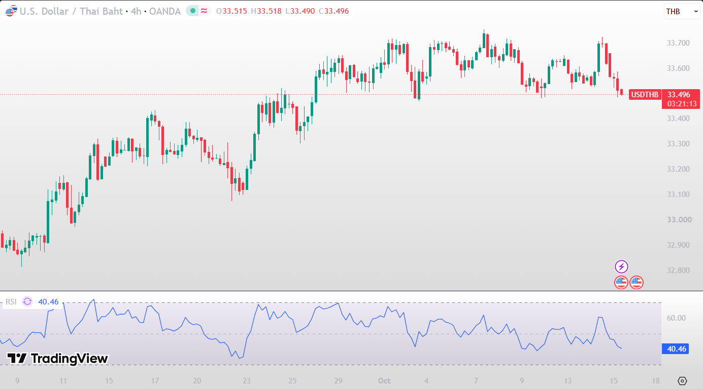
Task: Click the 33.700 price axis label
Action: [x=678, y=43]
